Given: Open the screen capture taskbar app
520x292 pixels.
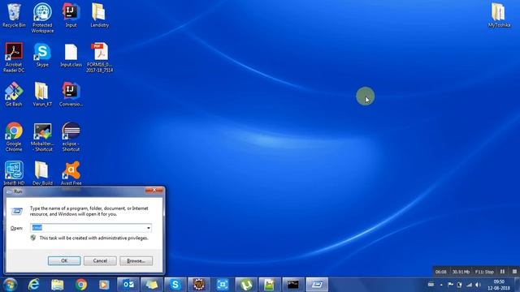Looking at the screenshot, I should 223,285.
